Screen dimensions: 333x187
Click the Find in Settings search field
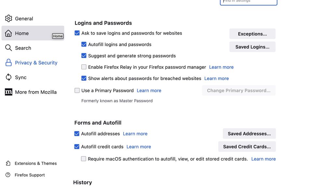(x=248, y=2)
